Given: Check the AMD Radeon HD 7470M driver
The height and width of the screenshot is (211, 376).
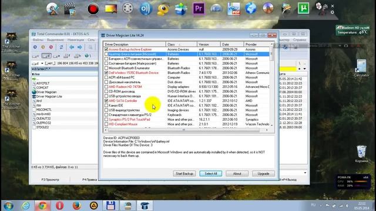Looking at the screenshot, I should click(x=106, y=87).
